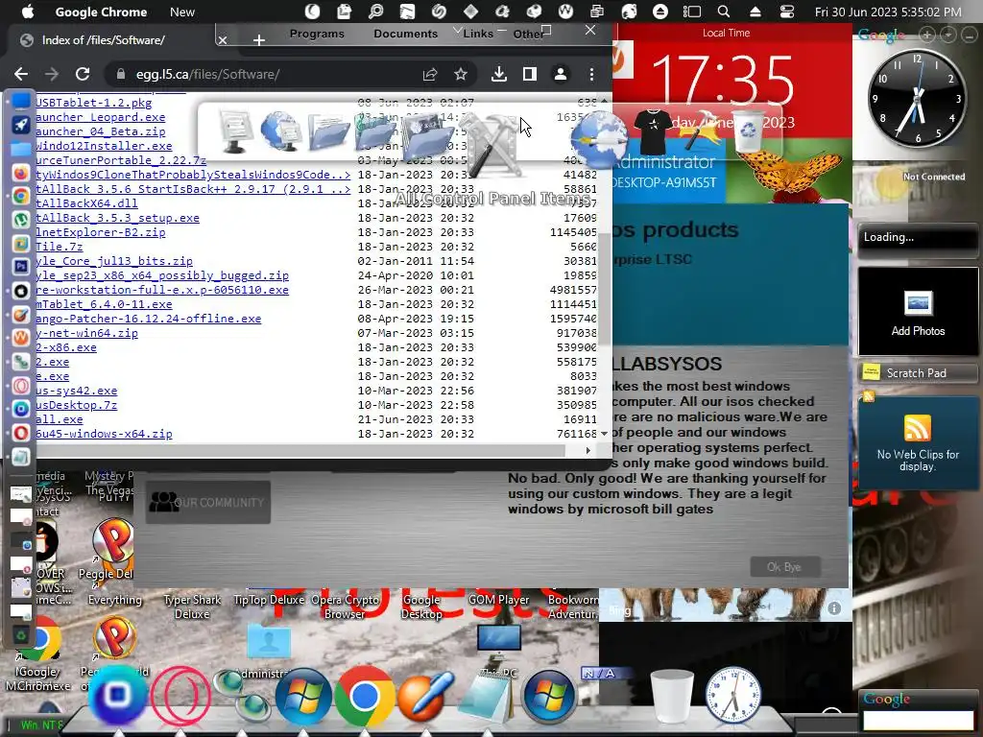Open Spotlight search in menu bar
983x737 pixels.
click(724, 12)
